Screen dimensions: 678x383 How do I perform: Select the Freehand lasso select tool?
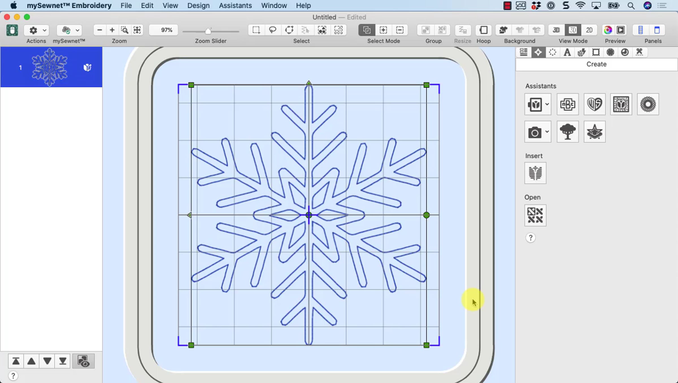click(x=273, y=30)
